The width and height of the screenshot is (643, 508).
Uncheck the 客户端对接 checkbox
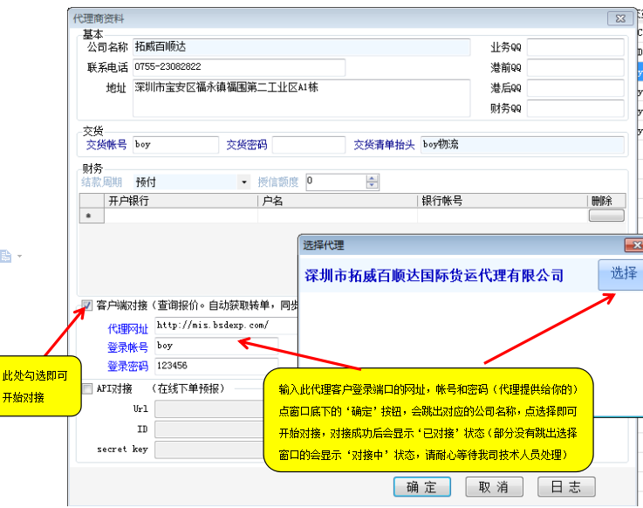coord(87,305)
